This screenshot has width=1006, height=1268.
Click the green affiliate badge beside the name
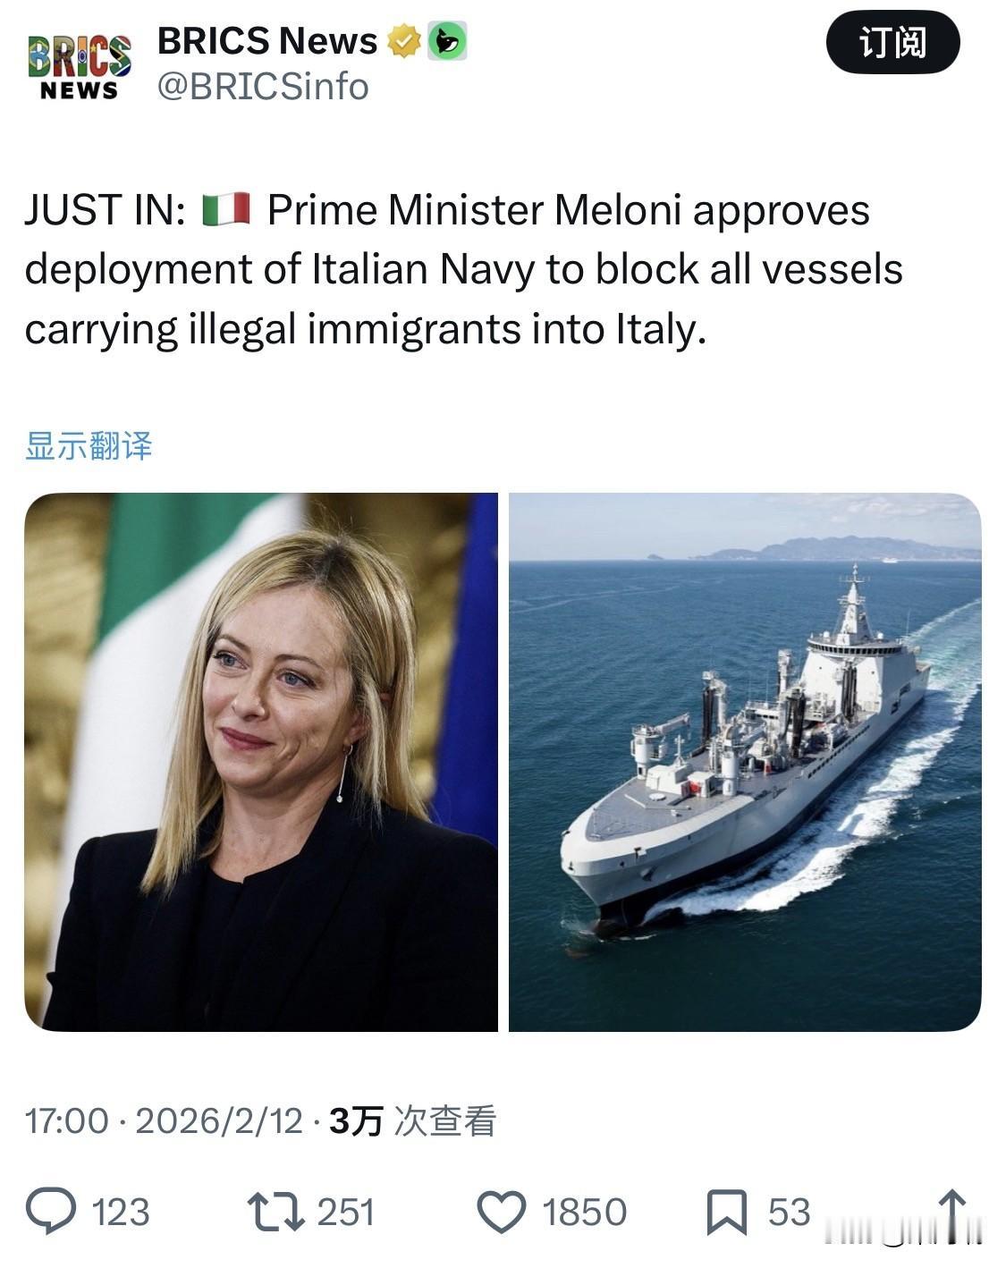point(446,41)
